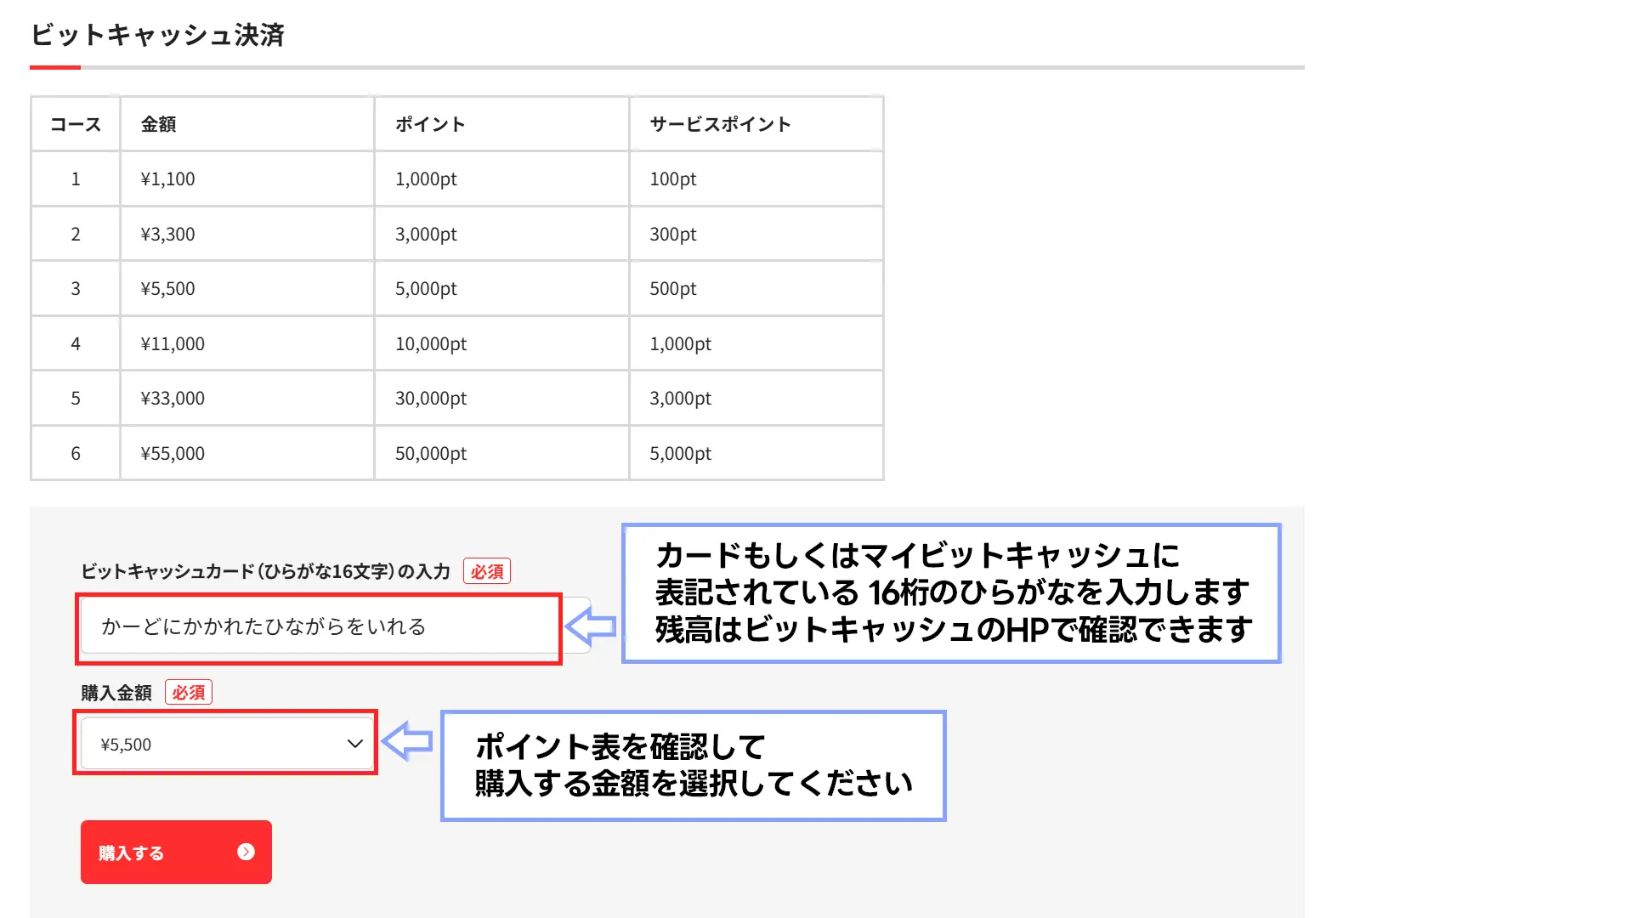This screenshot has height=918, width=1632.
Task: Click the 1,000pt cell in the ポイント column
Action: point(501,178)
